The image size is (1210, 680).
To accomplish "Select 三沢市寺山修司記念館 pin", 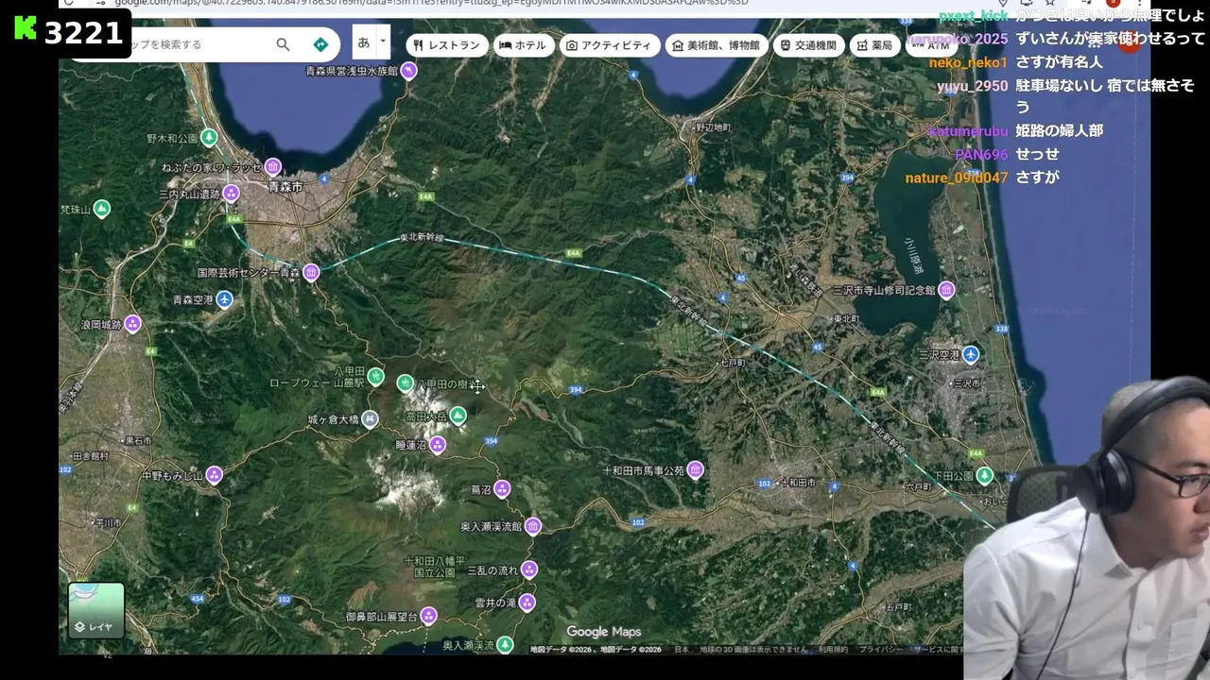I will (945, 289).
